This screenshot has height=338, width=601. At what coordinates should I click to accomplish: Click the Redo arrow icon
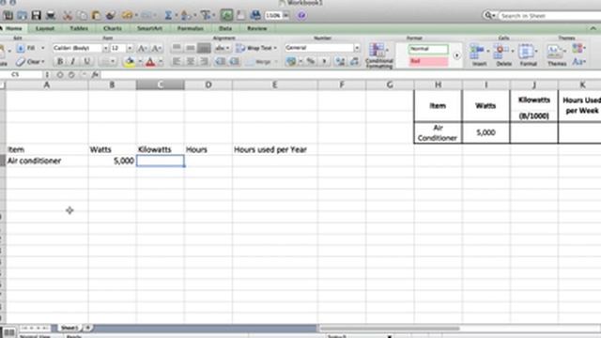click(146, 15)
